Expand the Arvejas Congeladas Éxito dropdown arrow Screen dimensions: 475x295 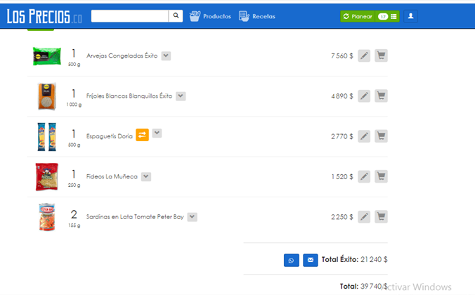[x=166, y=55]
